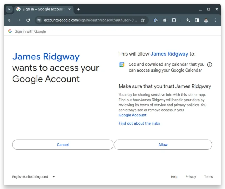Open the Extensions puzzle-piece menu
This screenshot has height=189, width=225.
click(174, 20)
